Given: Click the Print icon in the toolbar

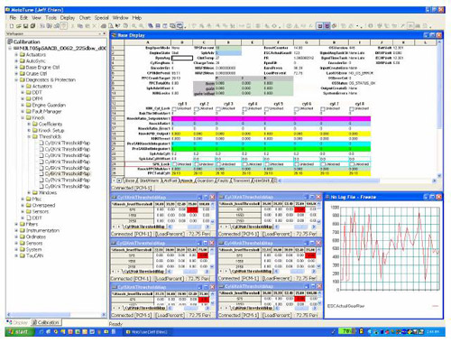Looking at the screenshot, I should pyautogui.click(x=105, y=26).
